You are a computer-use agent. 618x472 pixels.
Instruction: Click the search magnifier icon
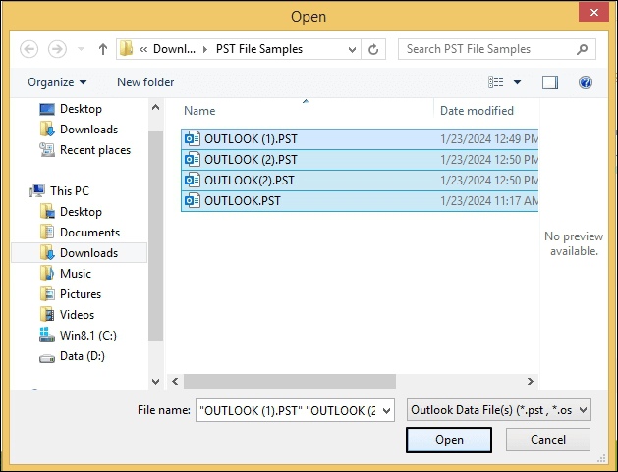tap(582, 49)
